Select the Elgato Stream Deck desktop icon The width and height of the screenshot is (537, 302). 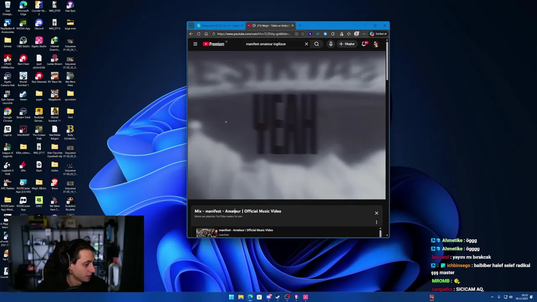23,113
